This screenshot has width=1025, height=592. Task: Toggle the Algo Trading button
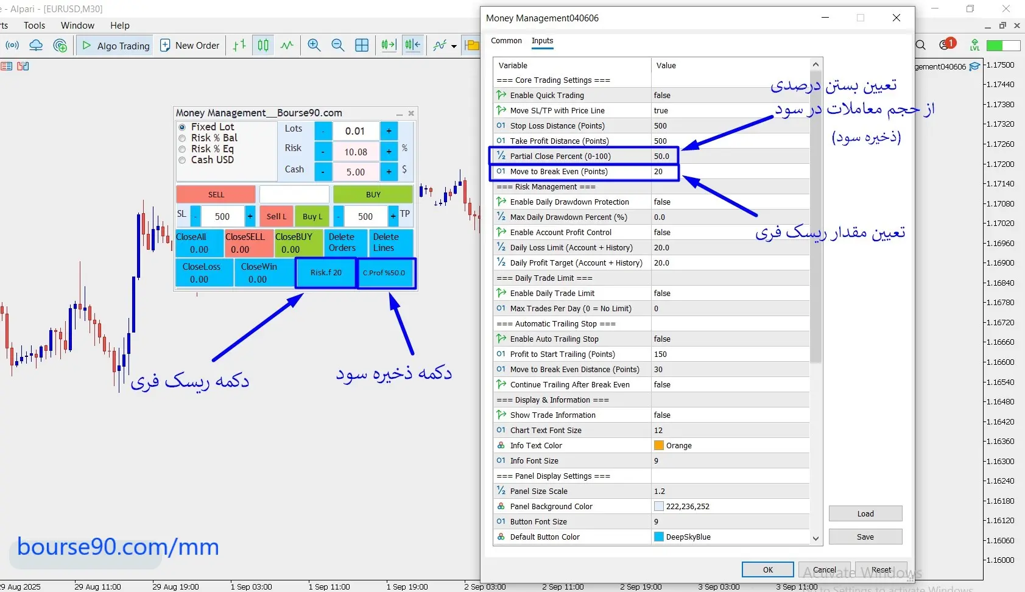point(115,46)
